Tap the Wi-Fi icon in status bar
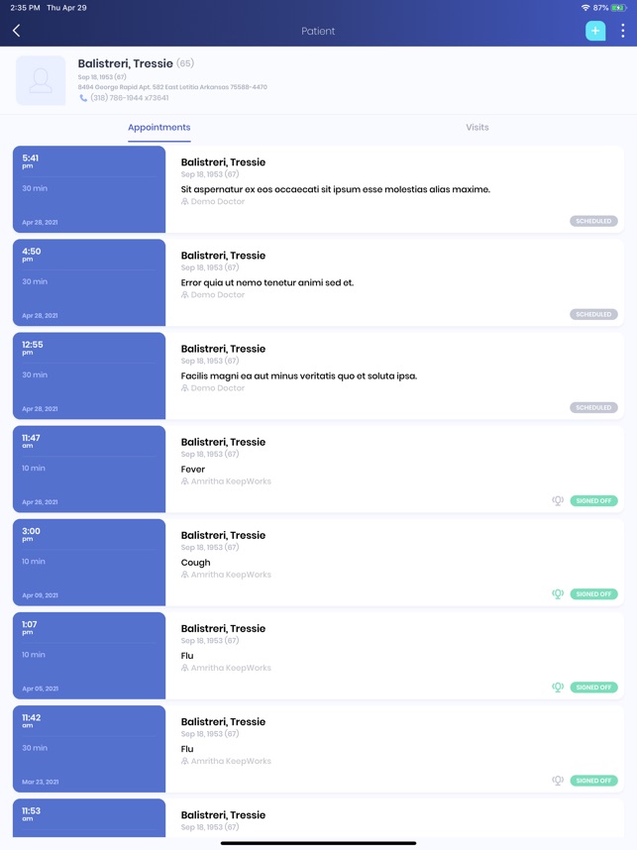The width and height of the screenshot is (637, 850). [x=584, y=8]
